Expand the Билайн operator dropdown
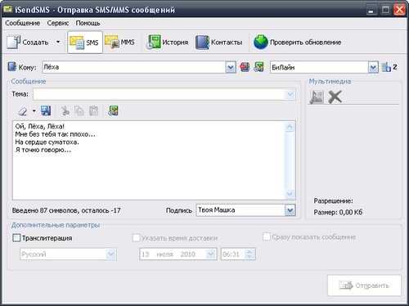The width and height of the screenshot is (409, 306). click(373, 67)
